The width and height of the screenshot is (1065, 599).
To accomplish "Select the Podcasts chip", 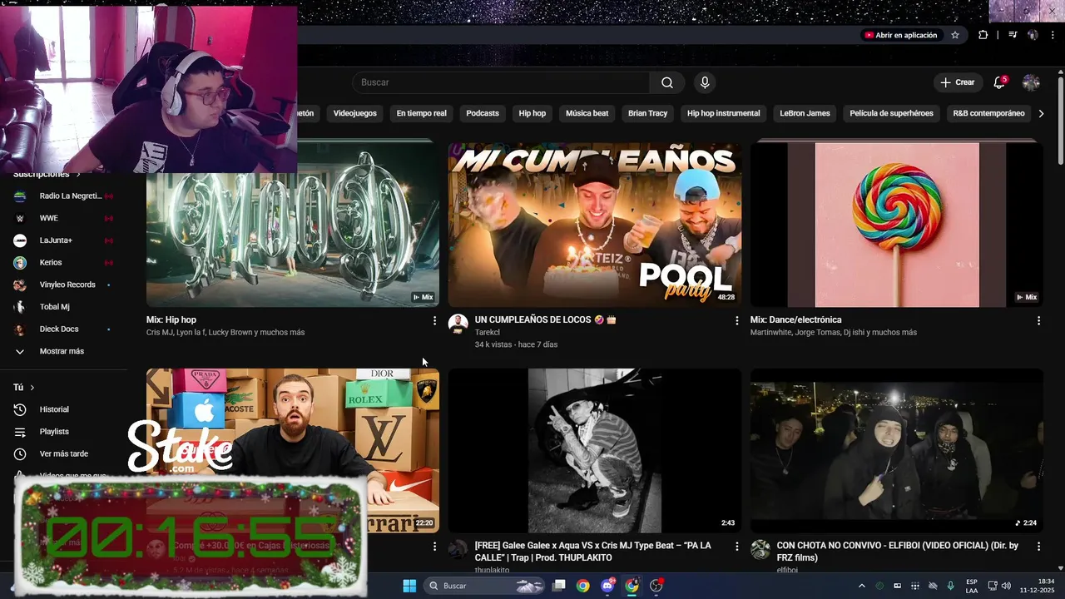I will (x=483, y=113).
